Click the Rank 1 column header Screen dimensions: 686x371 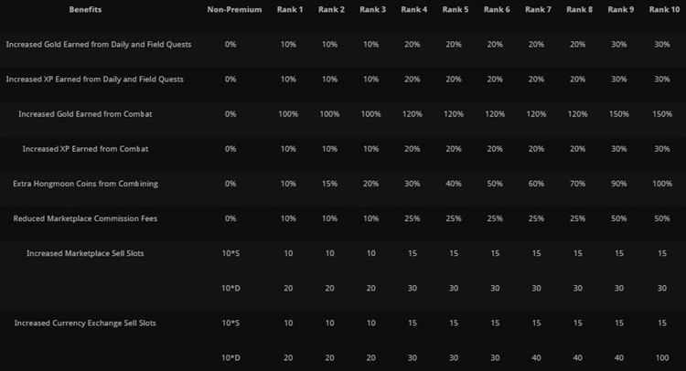pyautogui.click(x=290, y=10)
